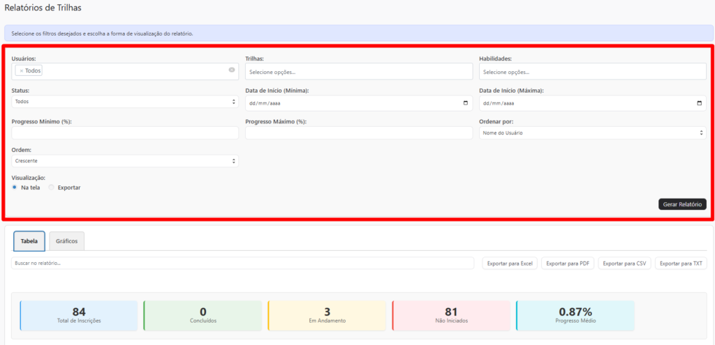Clear all selections in Usuários field
This screenshot has height=345, width=715.
tap(232, 70)
